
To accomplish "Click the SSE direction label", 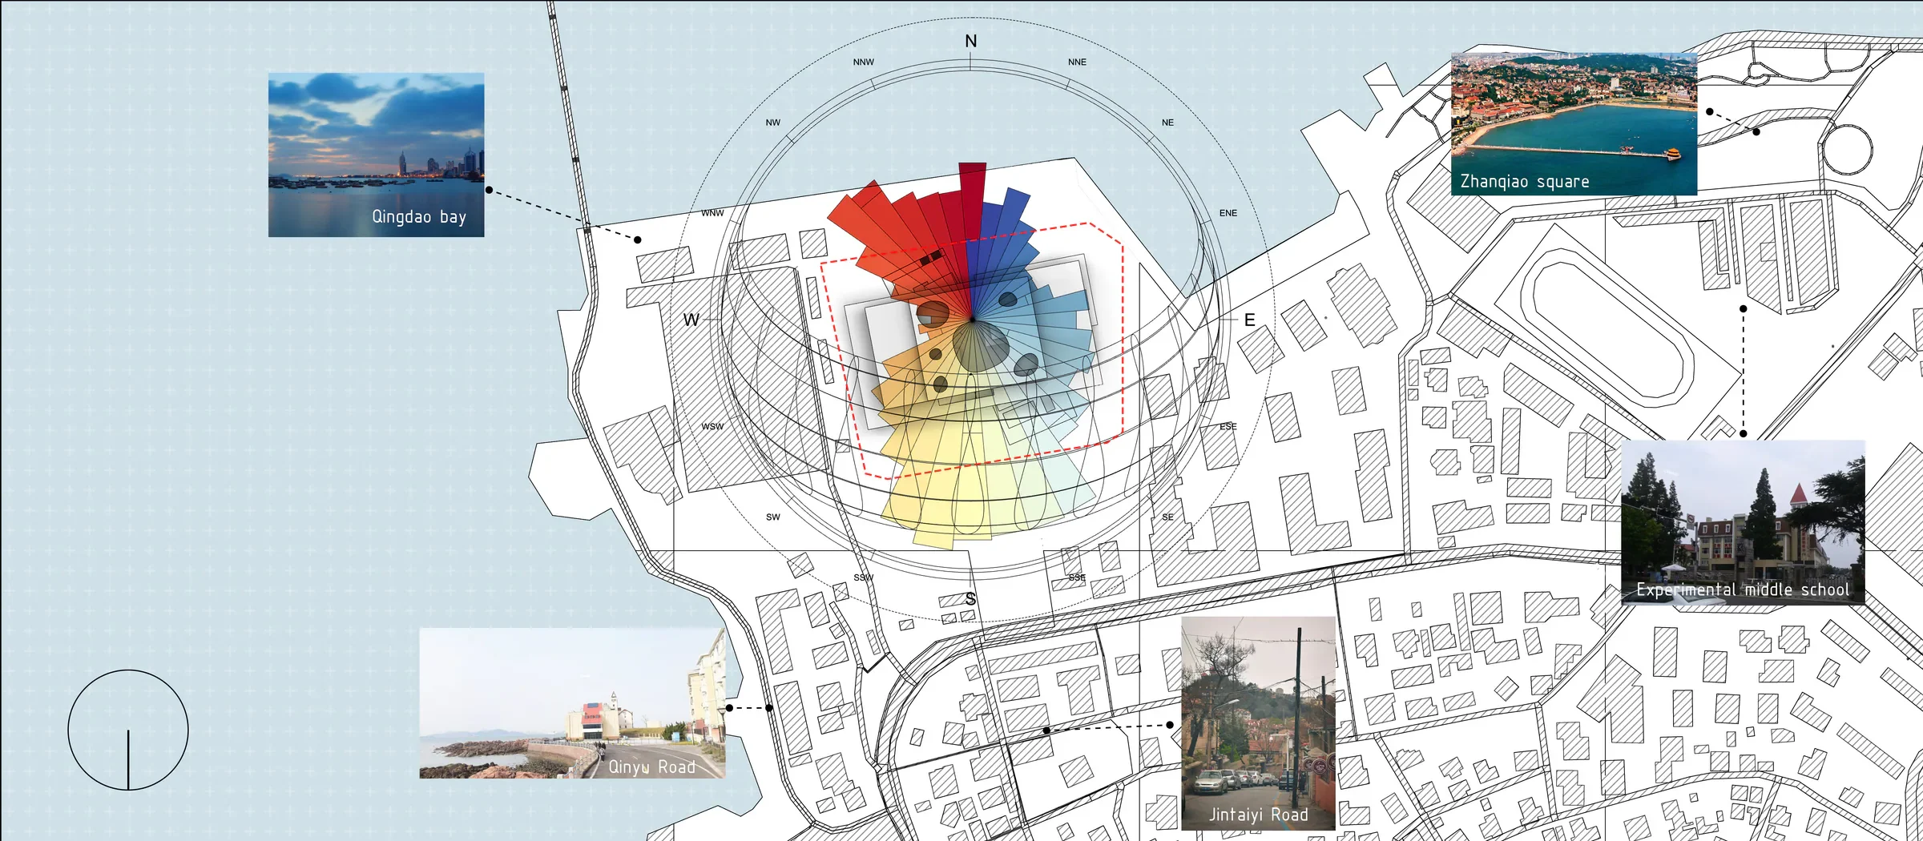I will click(x=1077, y=577).
